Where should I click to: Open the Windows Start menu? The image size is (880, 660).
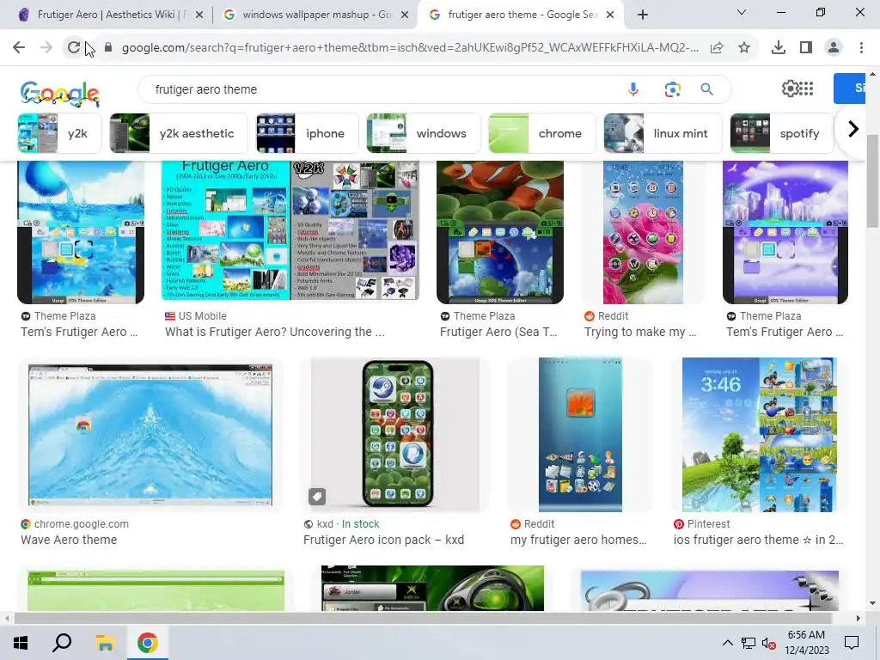(x=21, y=643)
